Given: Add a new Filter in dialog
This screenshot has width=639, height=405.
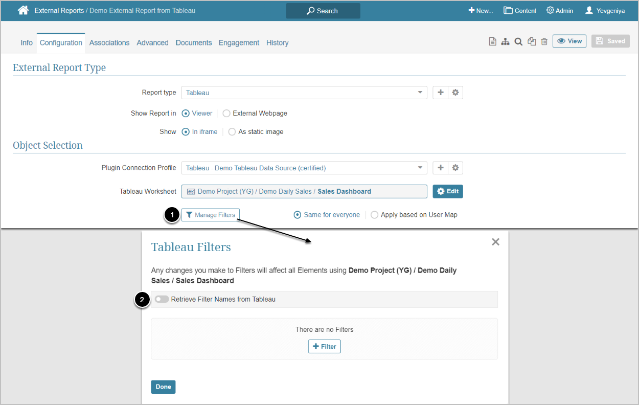Looking at the screenshot, I should click(x=325, y=347).
